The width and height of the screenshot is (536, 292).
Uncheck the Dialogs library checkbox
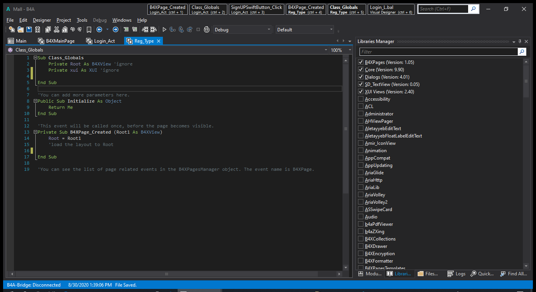(x=361, y=77)
